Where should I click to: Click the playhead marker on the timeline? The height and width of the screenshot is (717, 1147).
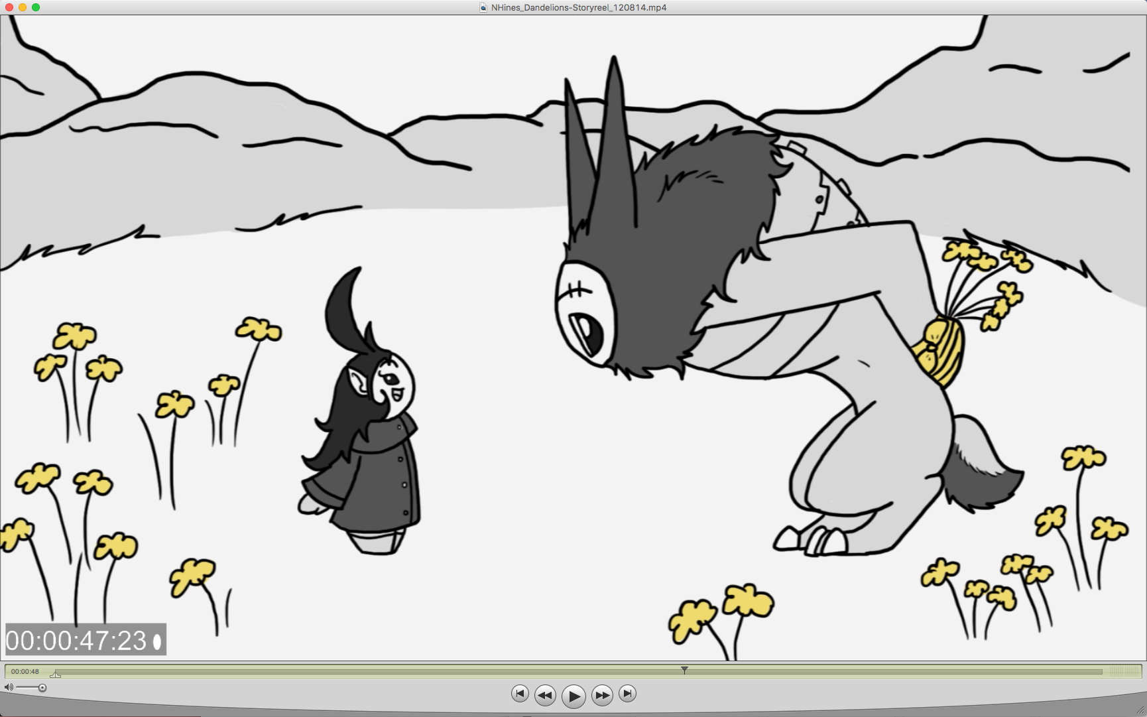pos(684,671)
